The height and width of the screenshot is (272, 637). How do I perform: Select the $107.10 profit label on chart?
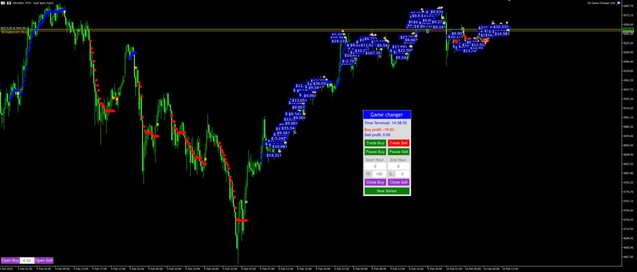[373, 53]
